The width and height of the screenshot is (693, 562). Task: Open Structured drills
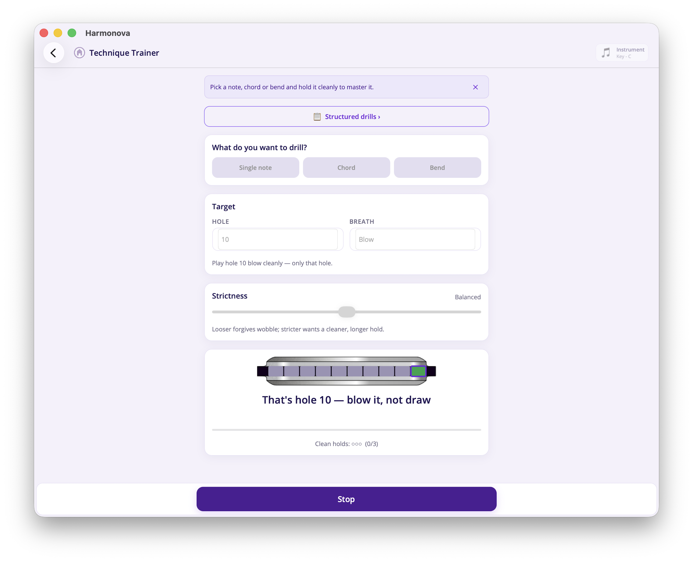[x=346, y=117]
